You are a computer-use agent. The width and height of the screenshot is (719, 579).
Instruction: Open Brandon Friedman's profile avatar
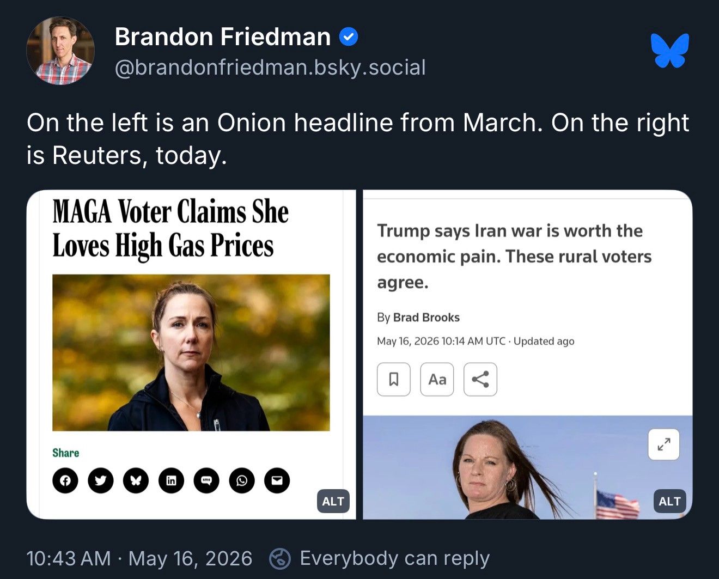[60, 51]
